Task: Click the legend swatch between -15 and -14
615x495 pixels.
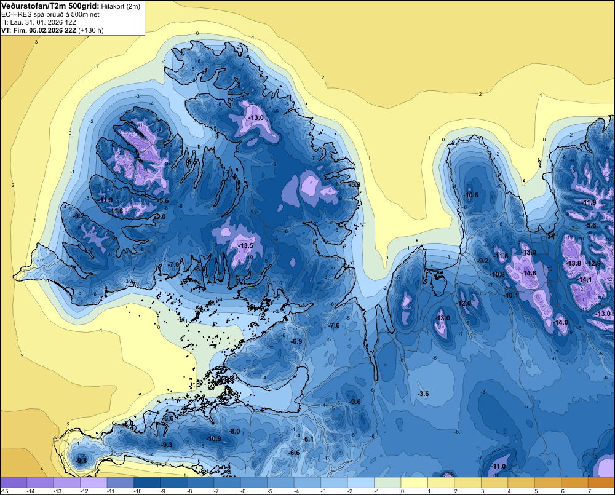Action: [14, 483]
